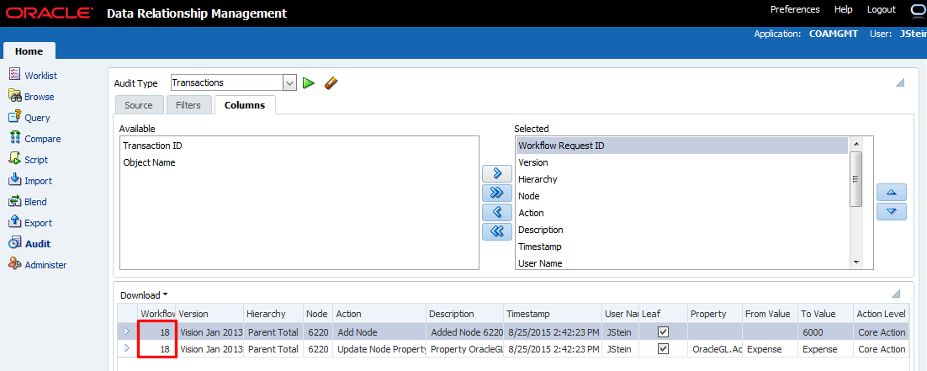The width and height of the screenshot is (927, 371).
Task: Open the Query sidebar item
Action: [29, 118]
